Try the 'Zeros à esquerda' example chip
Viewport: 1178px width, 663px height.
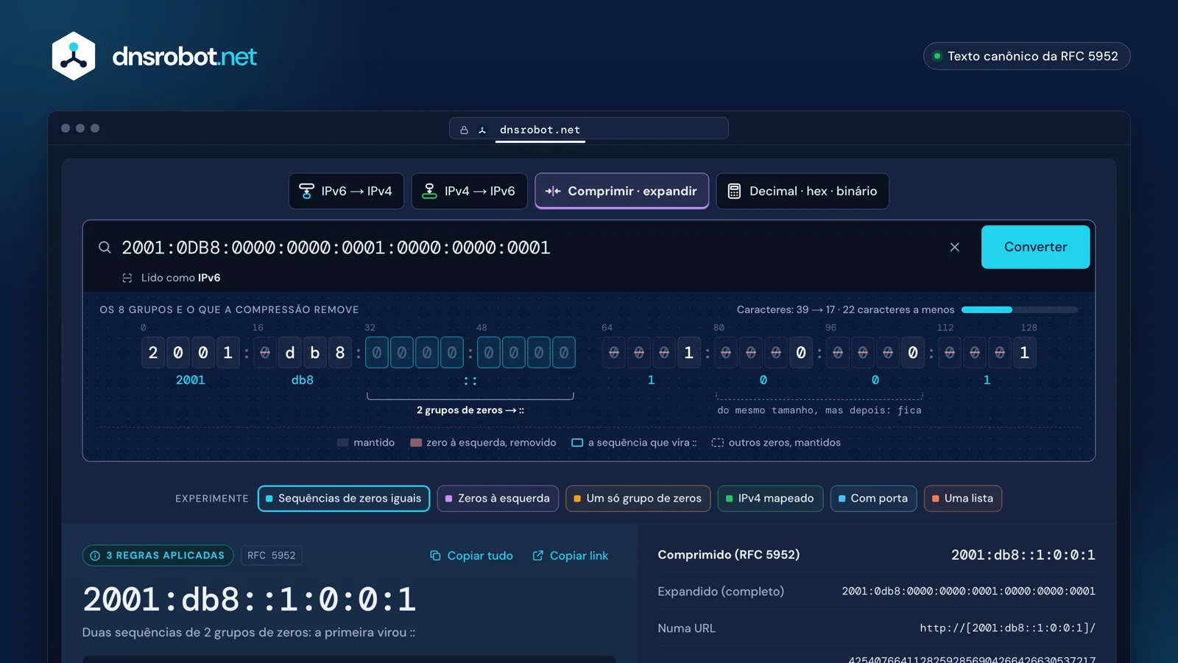pyautogui.click(x=498, y=499)
